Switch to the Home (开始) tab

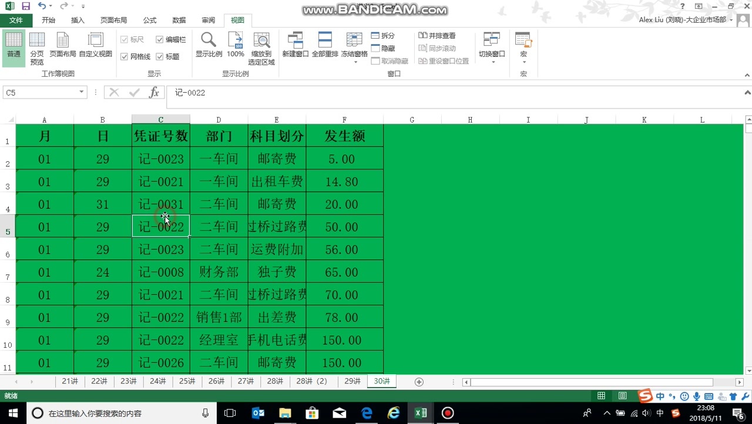pos(48,20)
